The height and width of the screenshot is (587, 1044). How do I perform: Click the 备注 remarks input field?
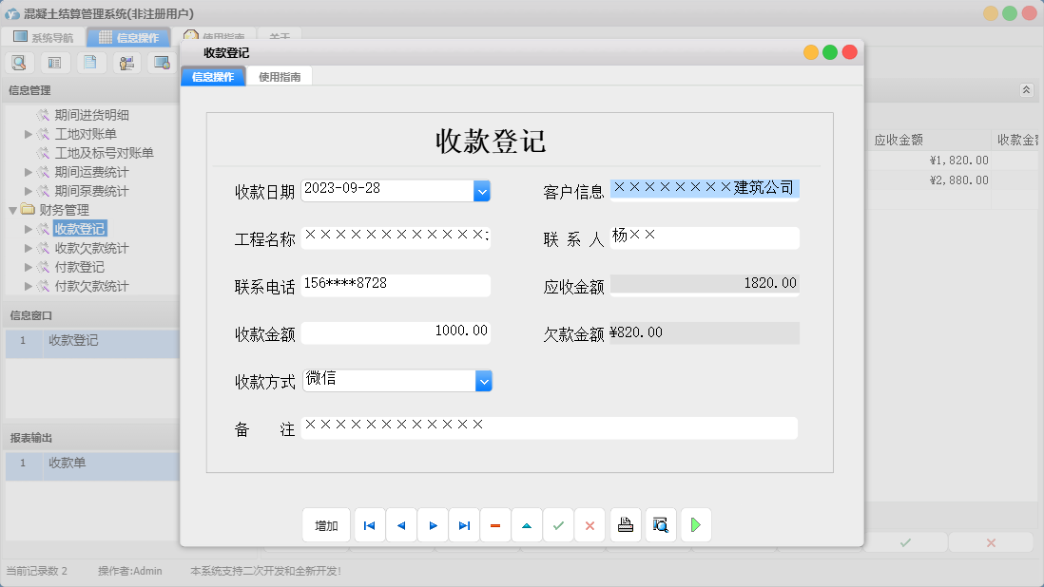pos(550,427)
